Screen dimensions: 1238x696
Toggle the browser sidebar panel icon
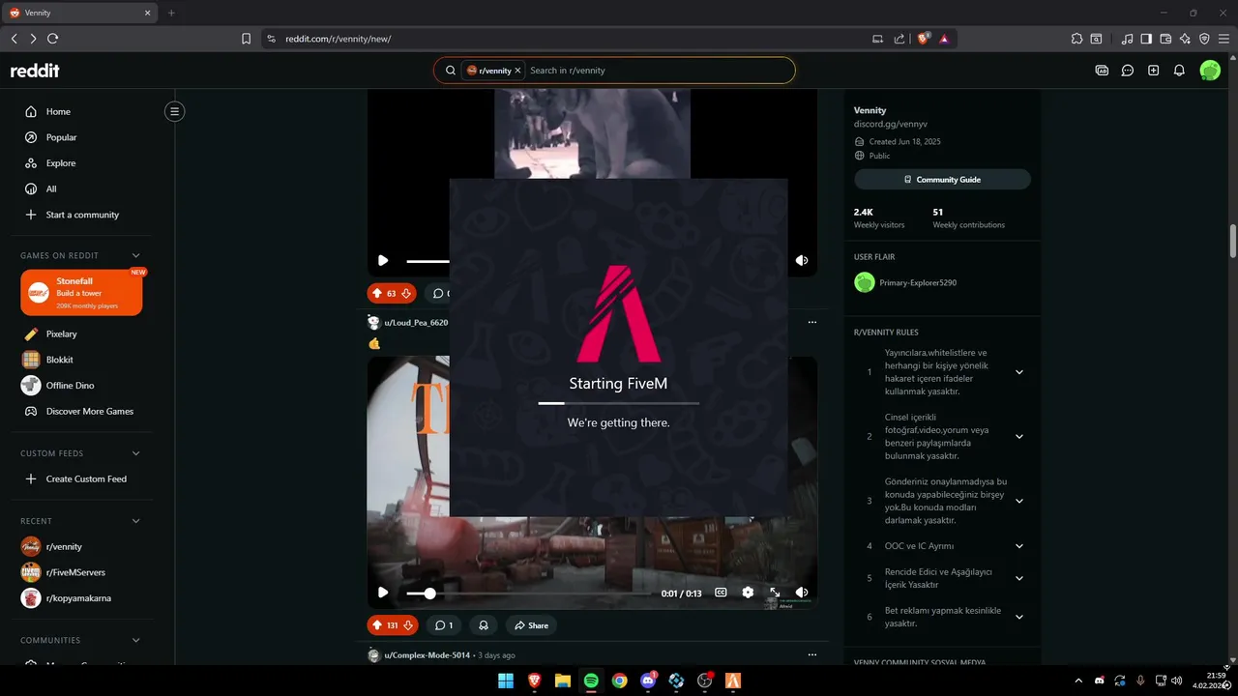coord(1146,39)
